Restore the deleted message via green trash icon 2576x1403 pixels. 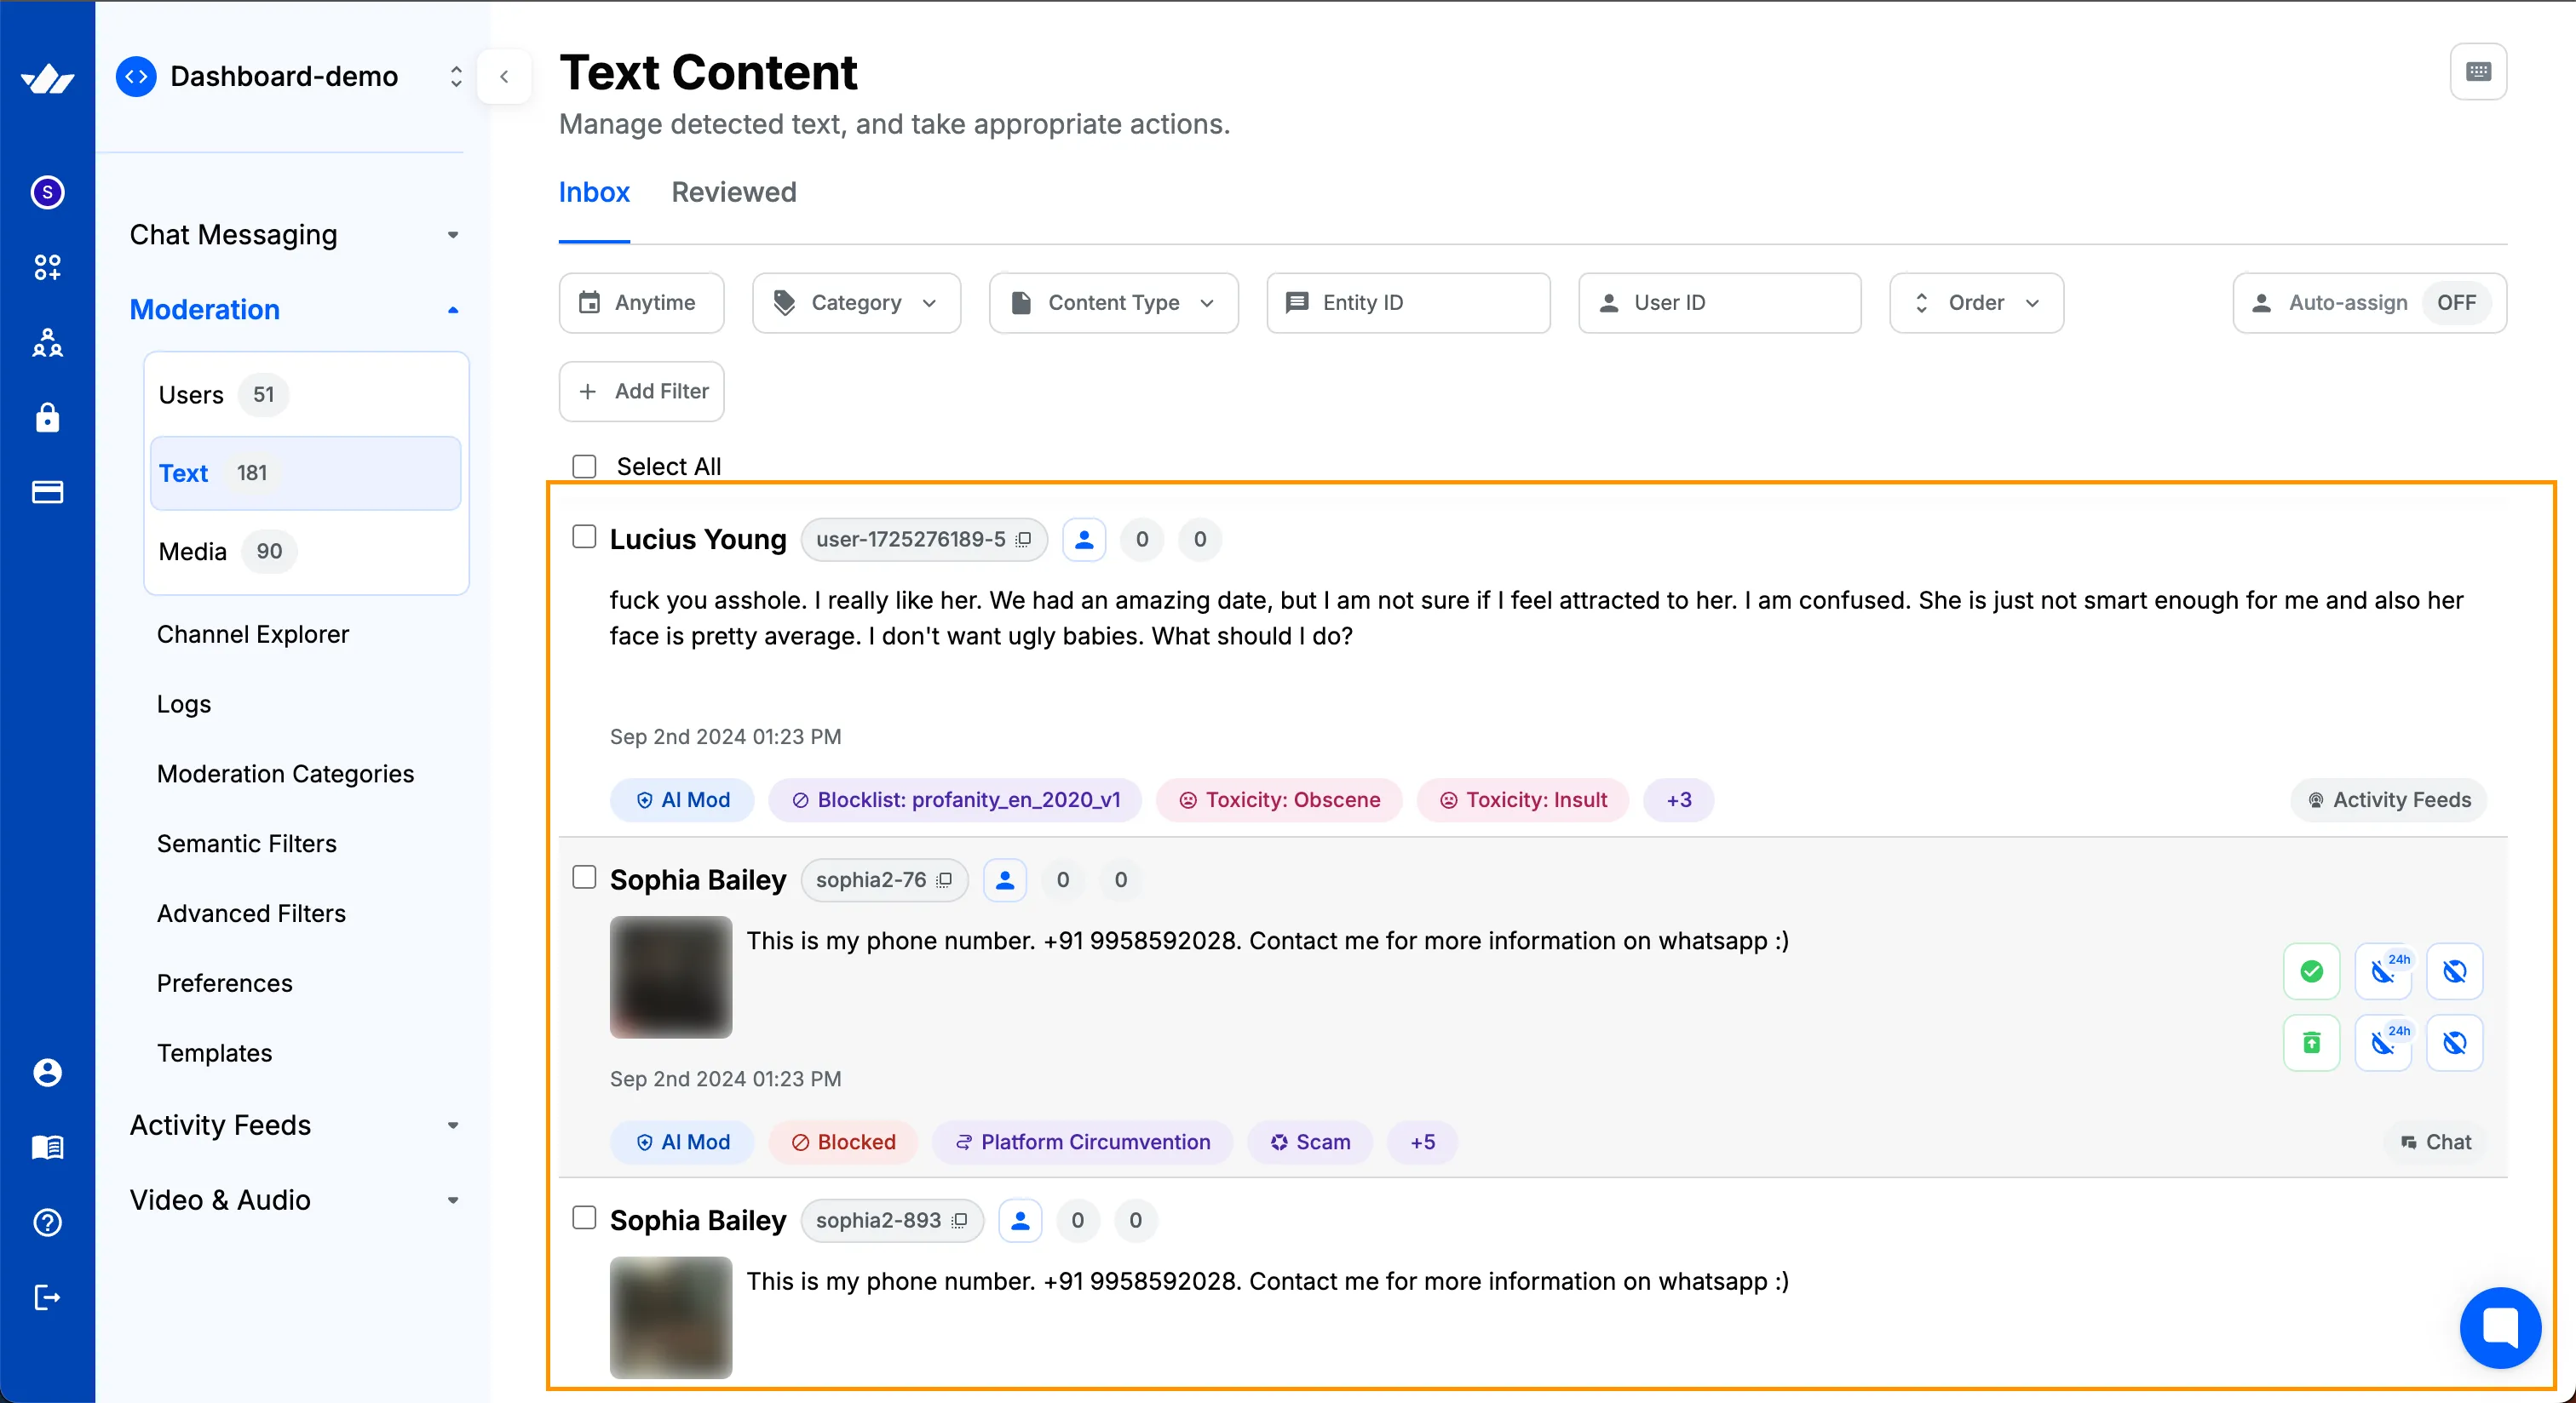click(x=2311, y=1043)
